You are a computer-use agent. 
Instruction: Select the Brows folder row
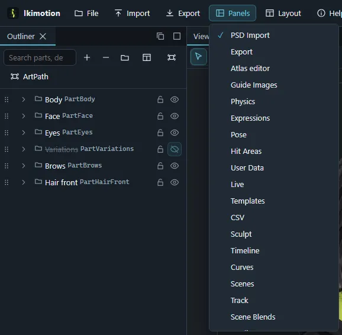[93, 166]
